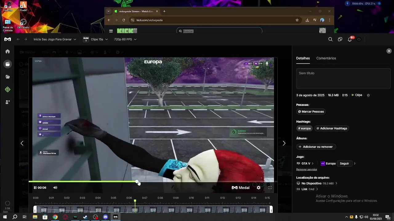This screenshot has width=394, height=221.
Task: Pause the clip playback
Action: pyautogui.click(x=35, y=188)
